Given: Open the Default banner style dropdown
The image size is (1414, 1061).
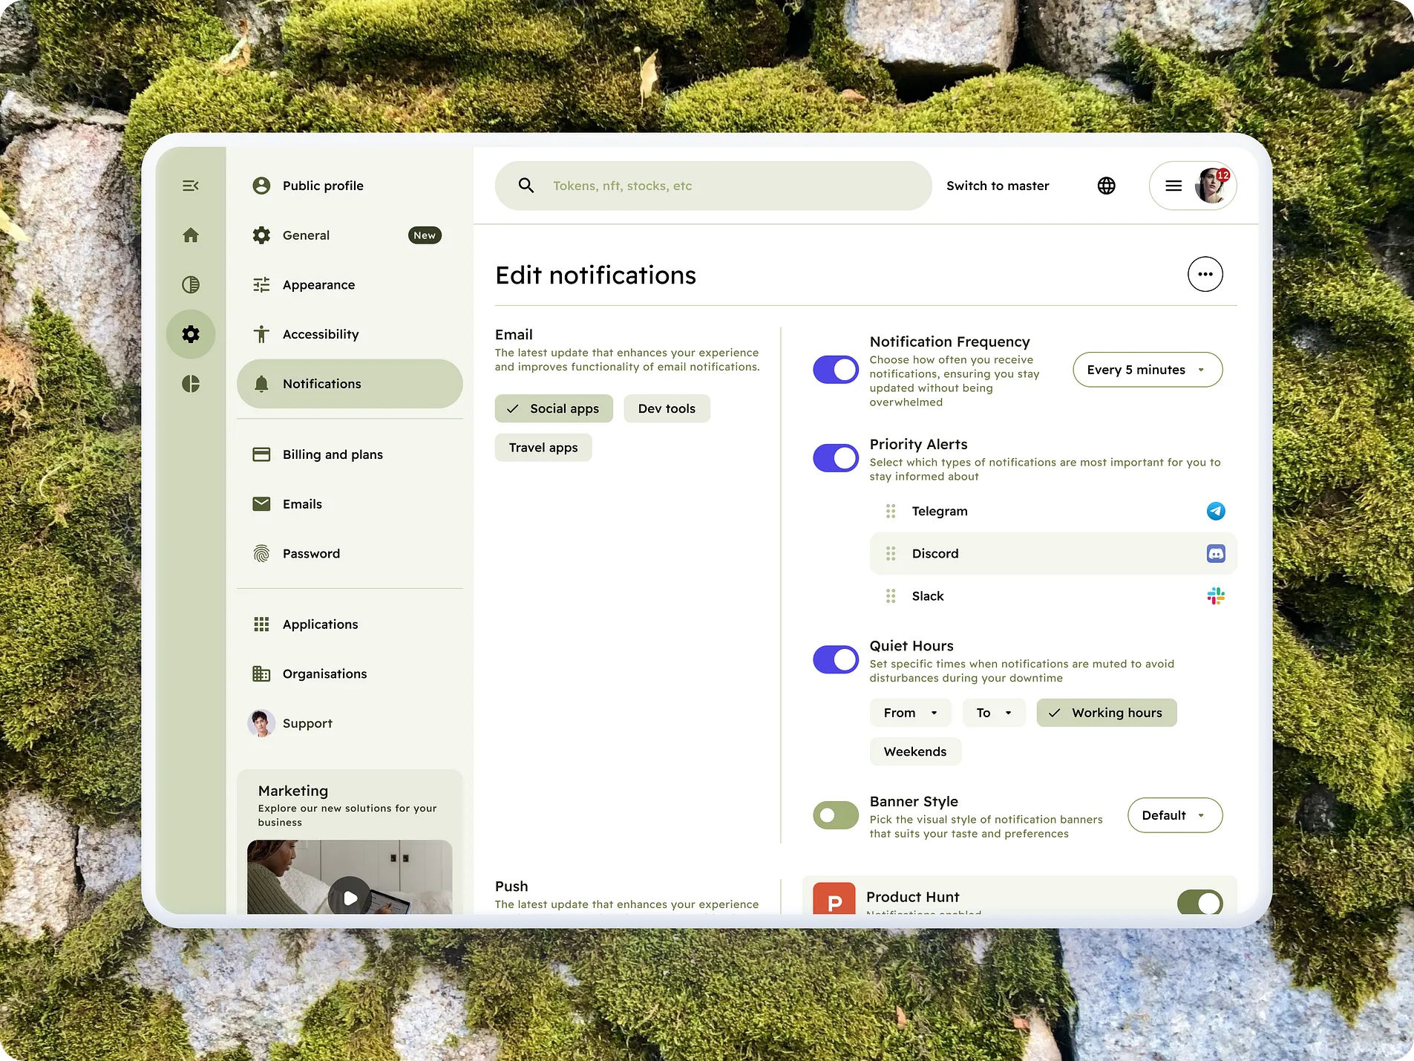Looking at the screenshot, I should pyautogui.click(x=1175, y=815).
